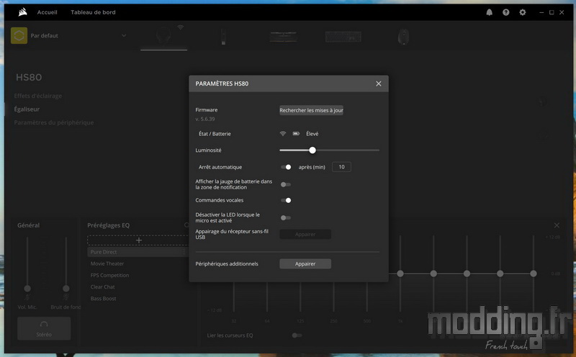Select the mouse device icon
Viewport: 576px width, 357px height.
(x=403, y=37)
